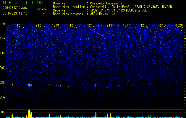Select the filename 0504291210.png
The image size is (186, 118).
point(15,8)
